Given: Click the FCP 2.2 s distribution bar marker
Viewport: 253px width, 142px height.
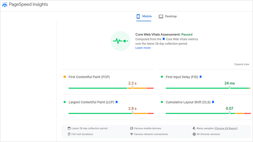Looking at the screenshot, I should [132, 87].
